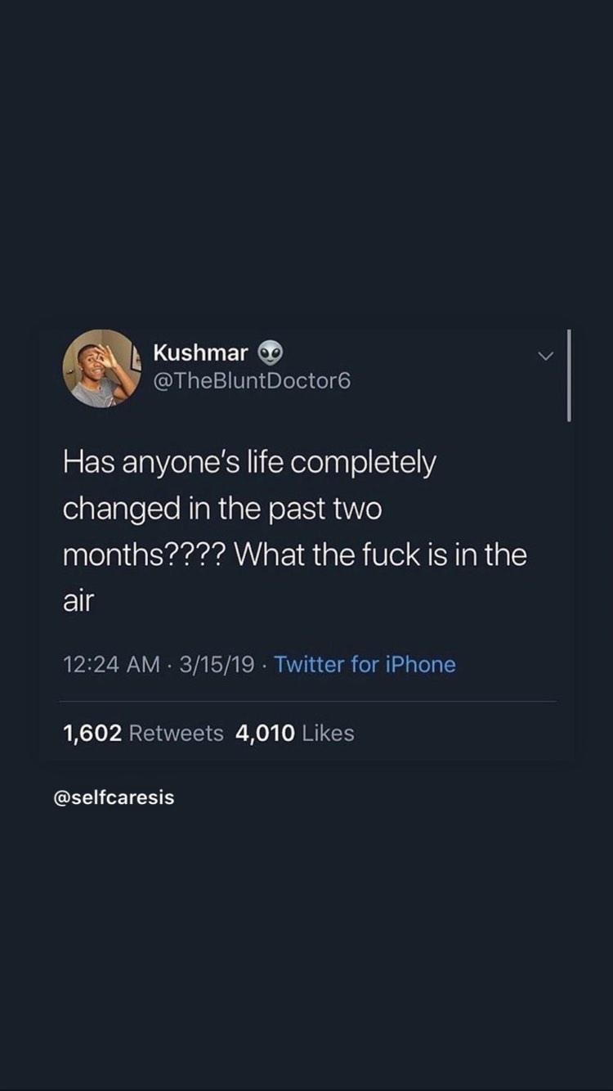Expand the tweet options chevron
The width and height of the screenshot is (613, 1091).
point(546,357)
